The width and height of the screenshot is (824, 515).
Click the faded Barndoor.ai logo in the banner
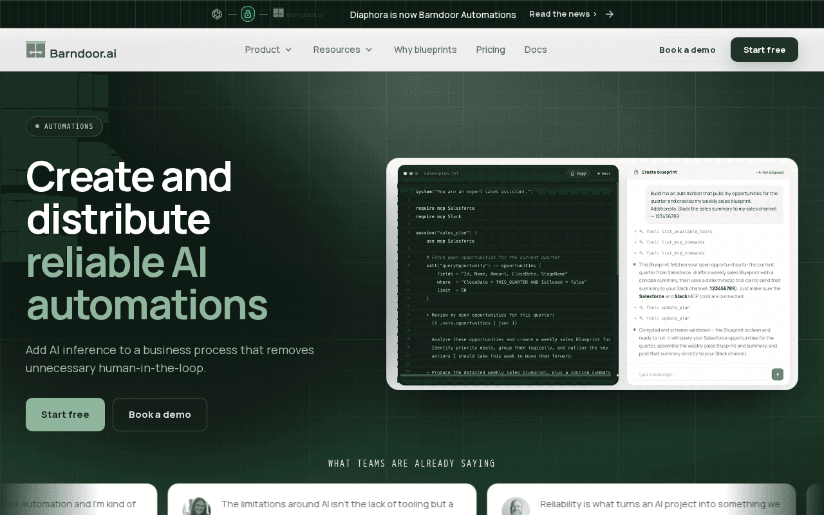click(x=298, y=14)
